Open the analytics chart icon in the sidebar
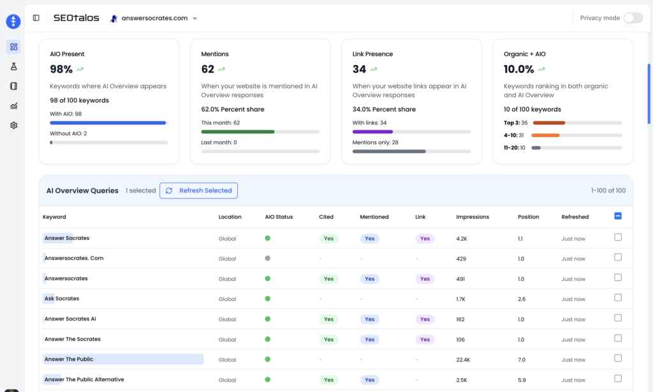This screenshot has width=653, height=392. (13, 105)
